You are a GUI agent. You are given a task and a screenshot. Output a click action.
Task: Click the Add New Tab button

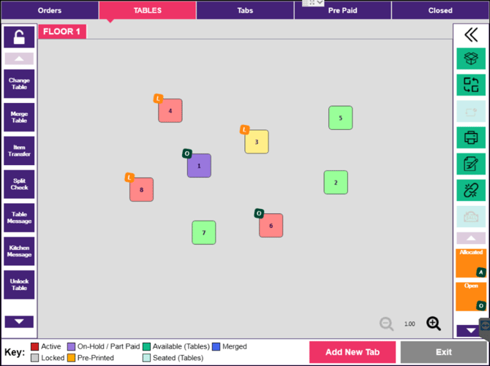tap(353, 352)
